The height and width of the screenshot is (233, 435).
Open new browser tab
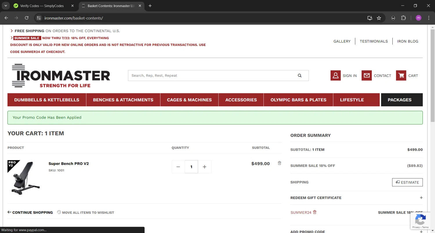(150, 6)
